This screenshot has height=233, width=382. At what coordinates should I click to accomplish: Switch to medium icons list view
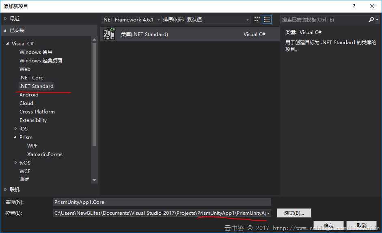coord(267,19)
